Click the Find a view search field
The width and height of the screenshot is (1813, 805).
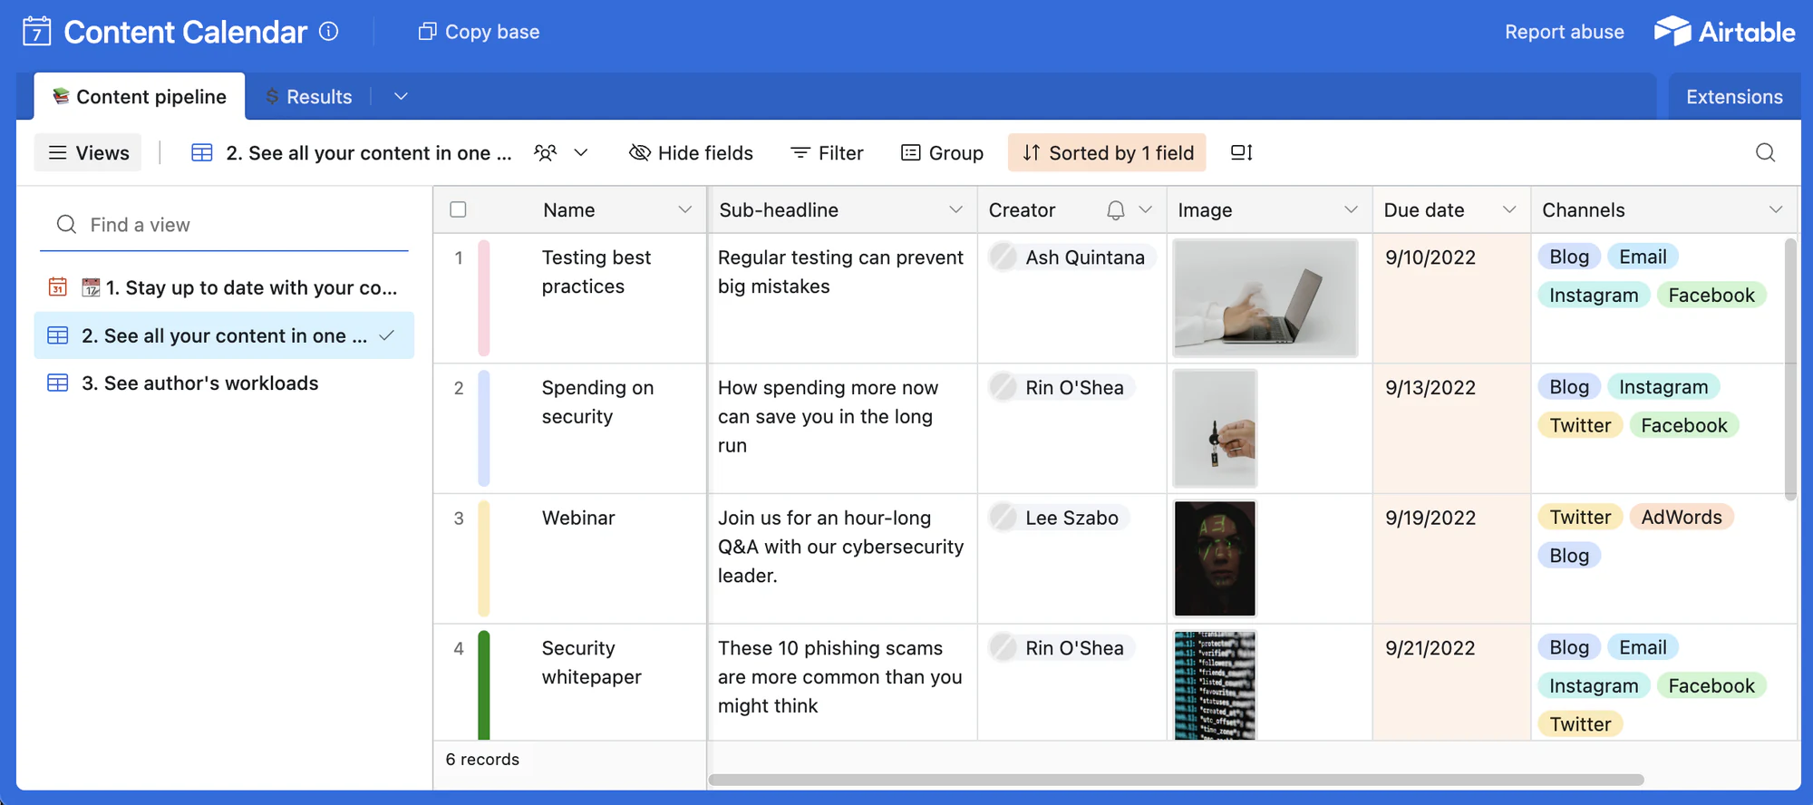tap(224, 225)
